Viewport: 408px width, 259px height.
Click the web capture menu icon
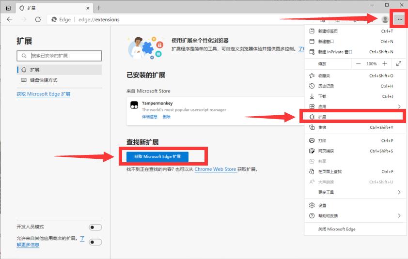[312, 151]
